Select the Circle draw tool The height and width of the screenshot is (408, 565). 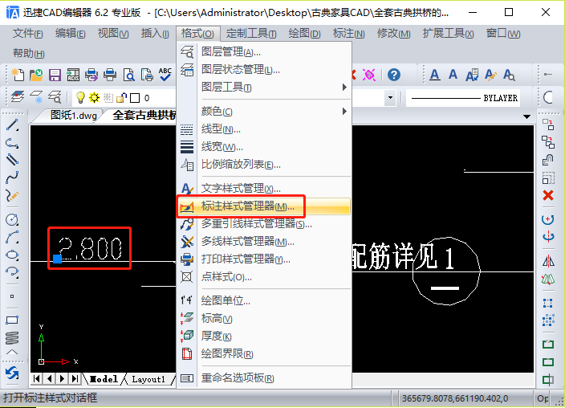click(x=12, y=219)
